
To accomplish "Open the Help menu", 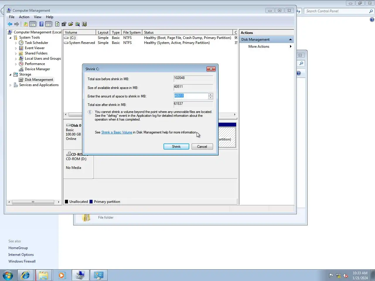I will 50,17.
